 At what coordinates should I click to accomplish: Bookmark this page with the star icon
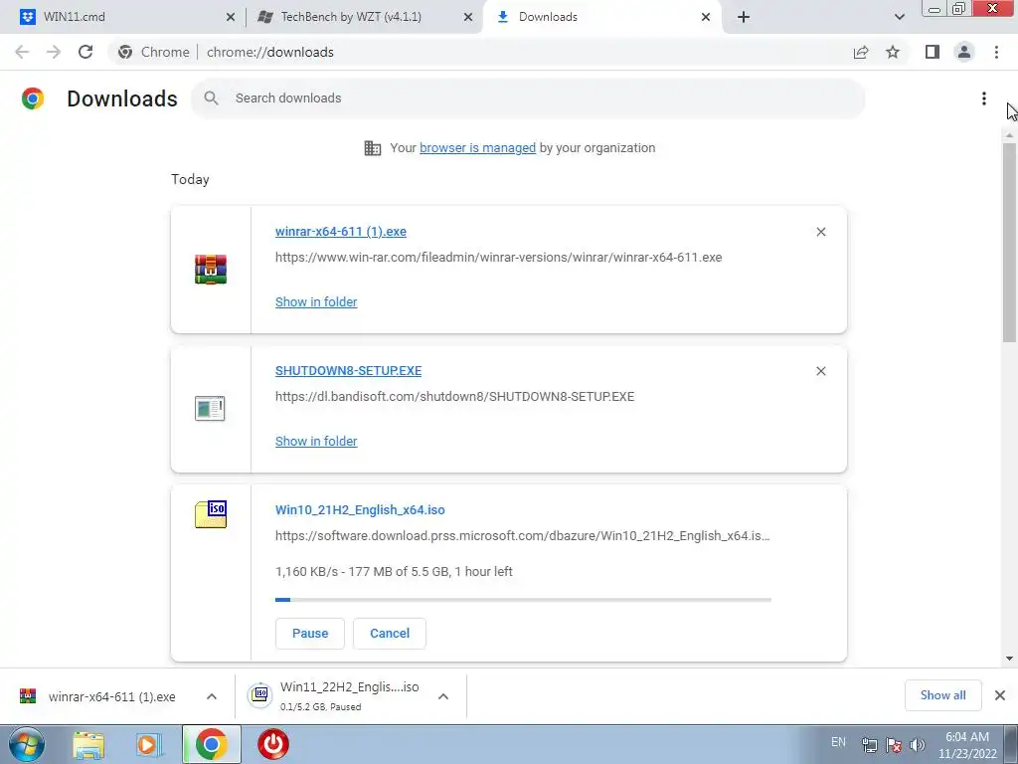pyautogui.click(x=893, y=52)
